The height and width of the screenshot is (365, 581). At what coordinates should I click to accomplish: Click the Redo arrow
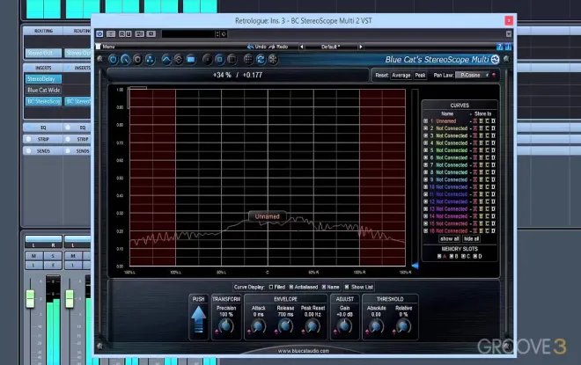[272, 47]
